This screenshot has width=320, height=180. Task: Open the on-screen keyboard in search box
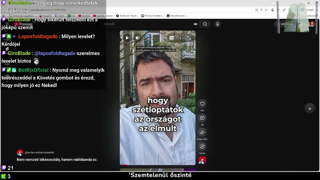pyautogui.click(x=195, y=24)
